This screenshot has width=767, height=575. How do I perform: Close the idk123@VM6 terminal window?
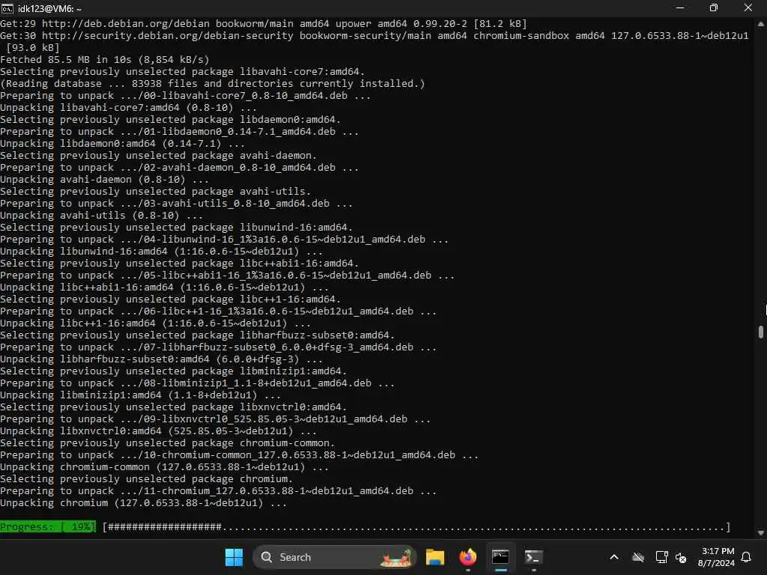(x=748, y=8)
